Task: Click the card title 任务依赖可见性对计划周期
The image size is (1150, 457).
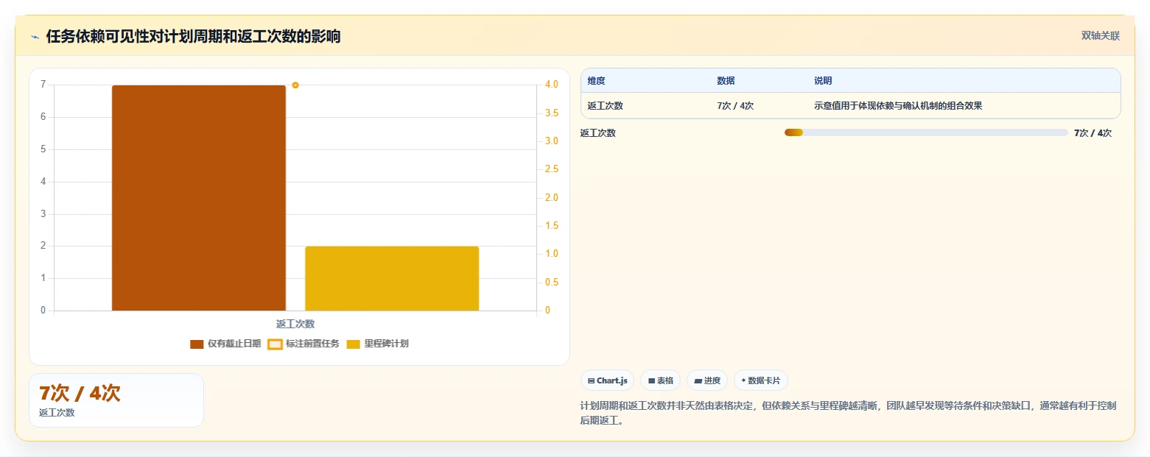Action: (193, 37)
